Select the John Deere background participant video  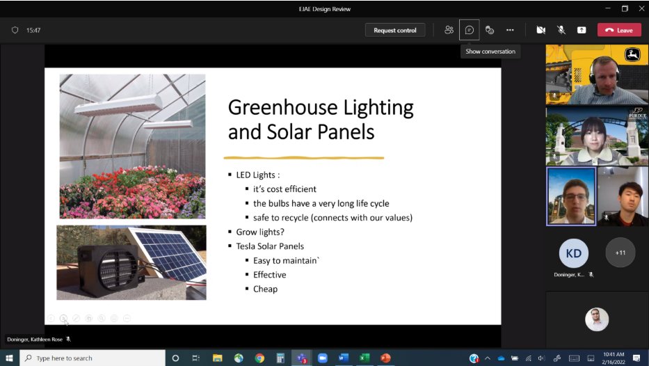[x=597, y=74]
